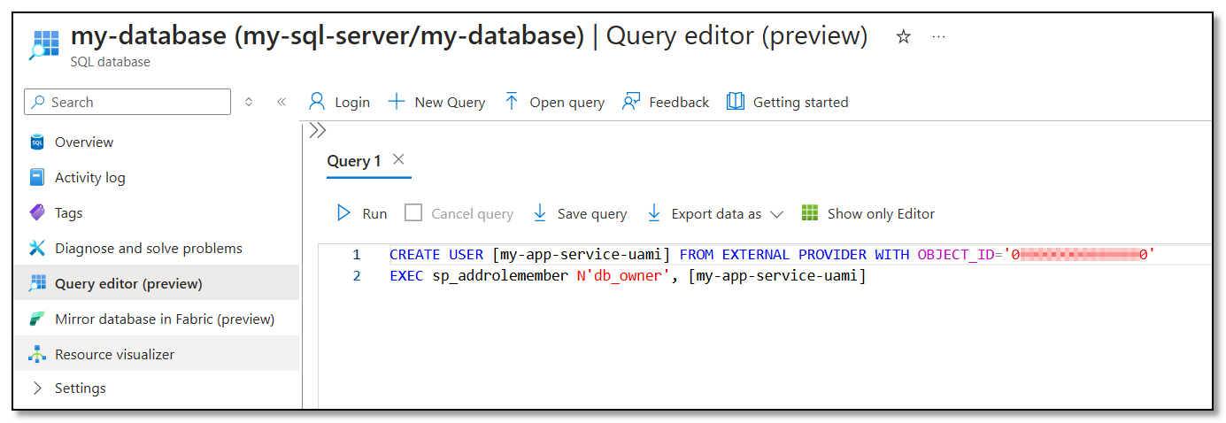
Task: Click the Login person icon
Action: coord(317,102)
